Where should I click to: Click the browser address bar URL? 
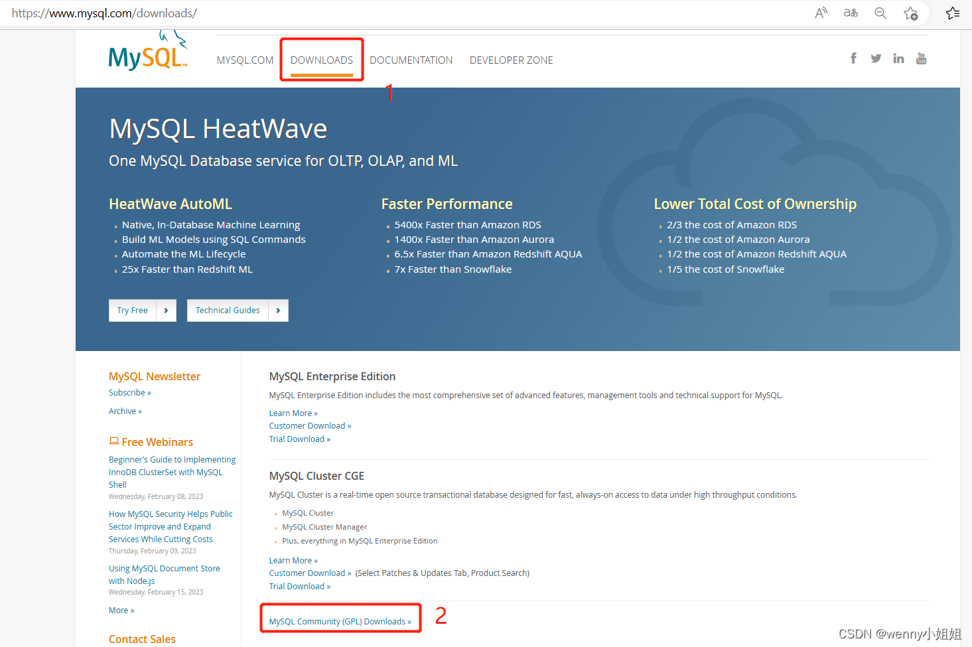click(104, 13)
